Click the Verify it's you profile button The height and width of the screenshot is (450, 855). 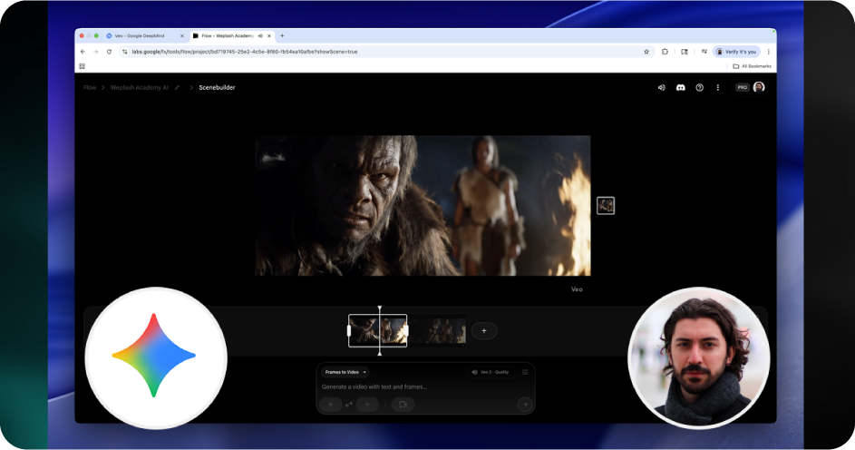point(736,52)
